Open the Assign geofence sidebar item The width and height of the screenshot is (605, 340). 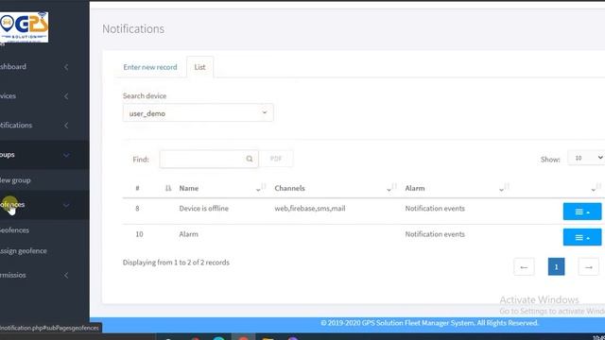pyautogui.click(x=24, y=251)
